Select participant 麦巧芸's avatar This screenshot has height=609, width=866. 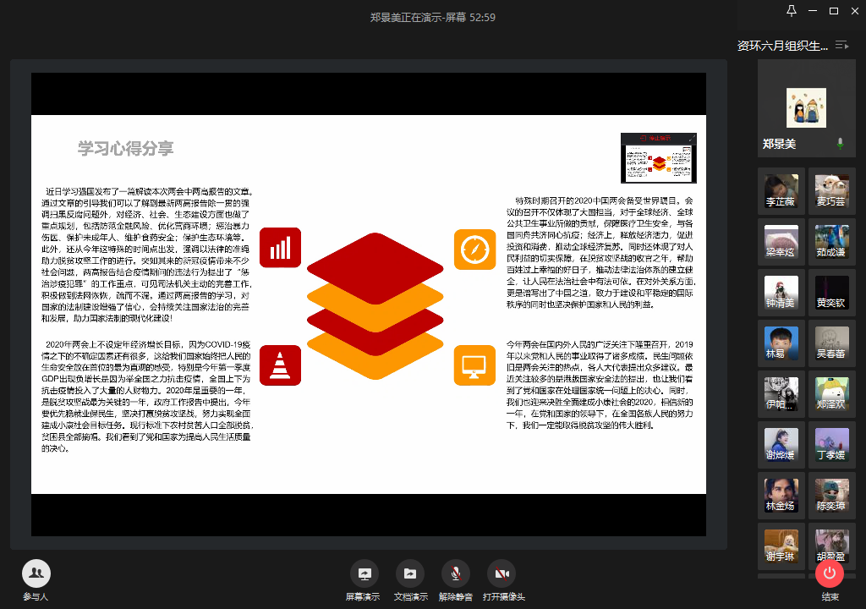(832, 191)
